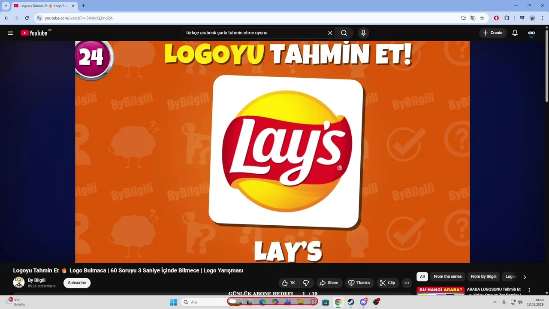Open By Bilgili channel name link

tap(36, 280)
